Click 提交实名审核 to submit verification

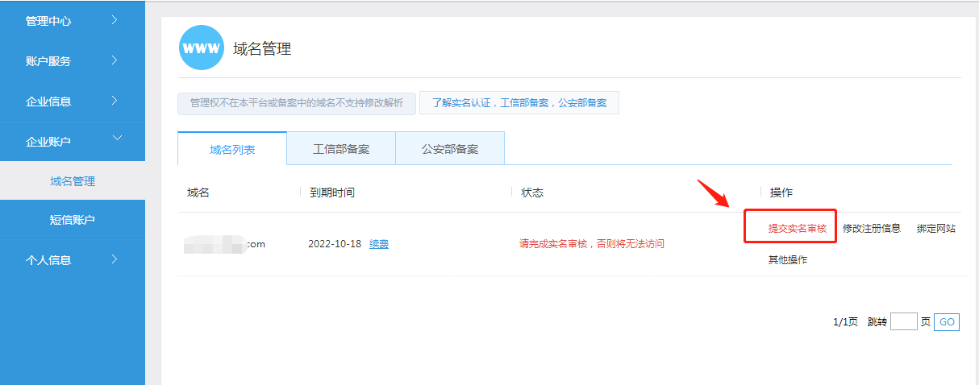(x=797, y=229)
